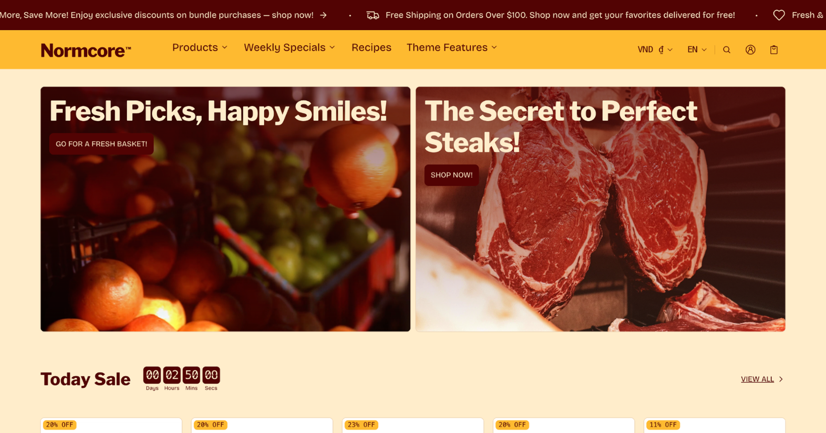Click the Go For A Fresh Basket button
The width and height of the screenshot is (826, 433).
coord(102,144)
